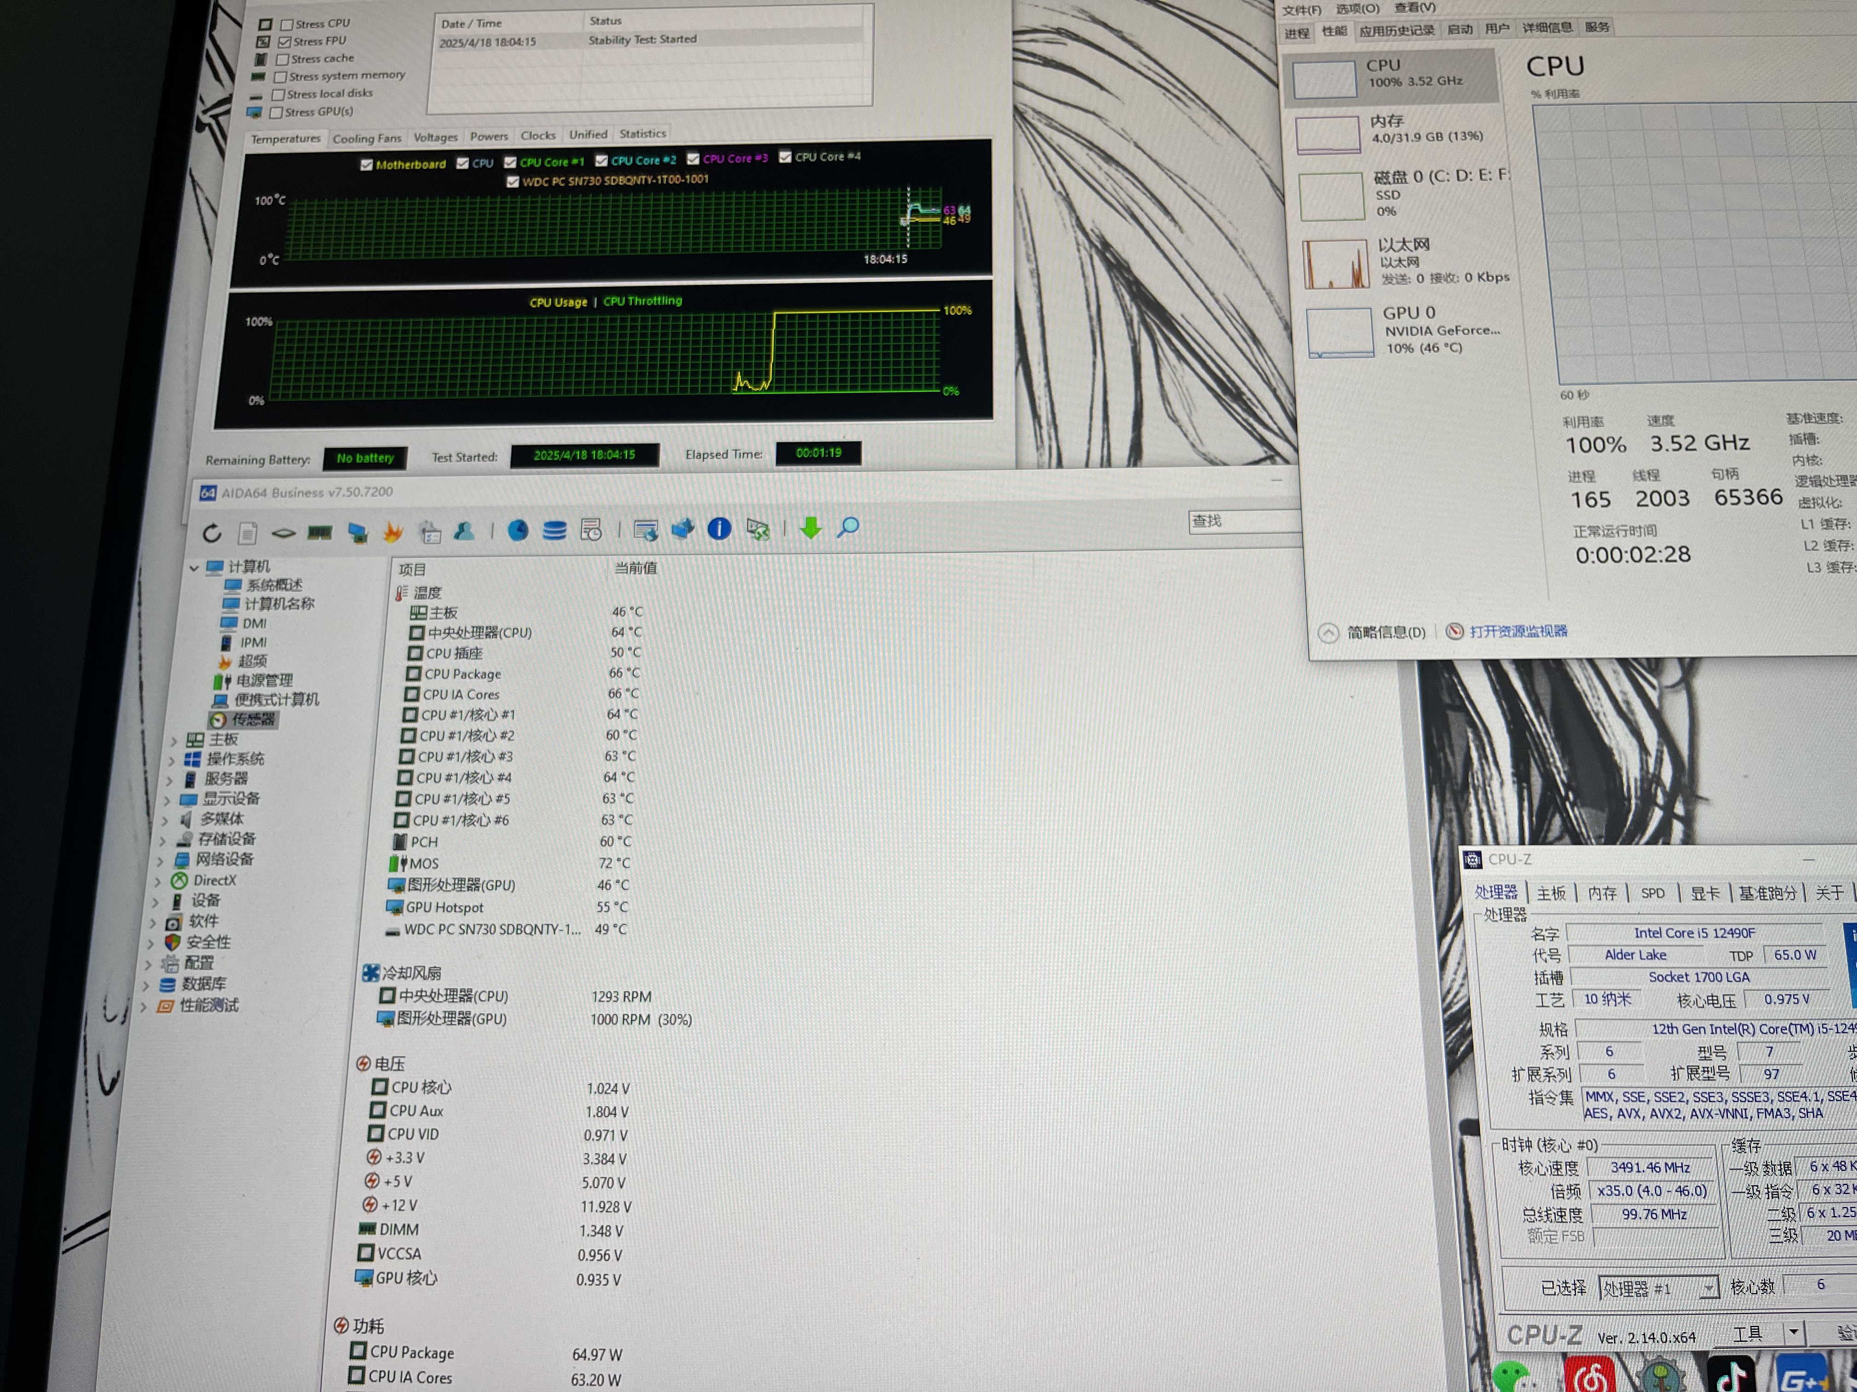The height and width of the screenshot is (1392, 1857).
Task: Expand the 操作系统 tree node
Action: (171, 761)
